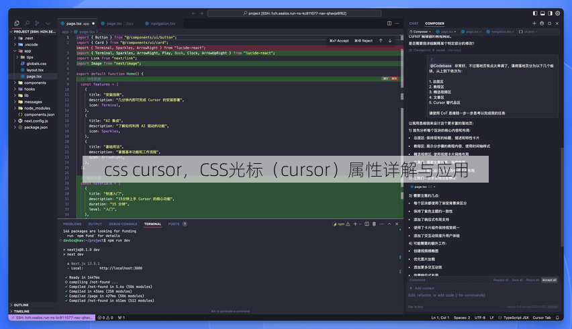The width and height of the screenshot is (572, 329).
Task: Toggle the bottom panel layout icon
Action: click(x=542, y=13)
